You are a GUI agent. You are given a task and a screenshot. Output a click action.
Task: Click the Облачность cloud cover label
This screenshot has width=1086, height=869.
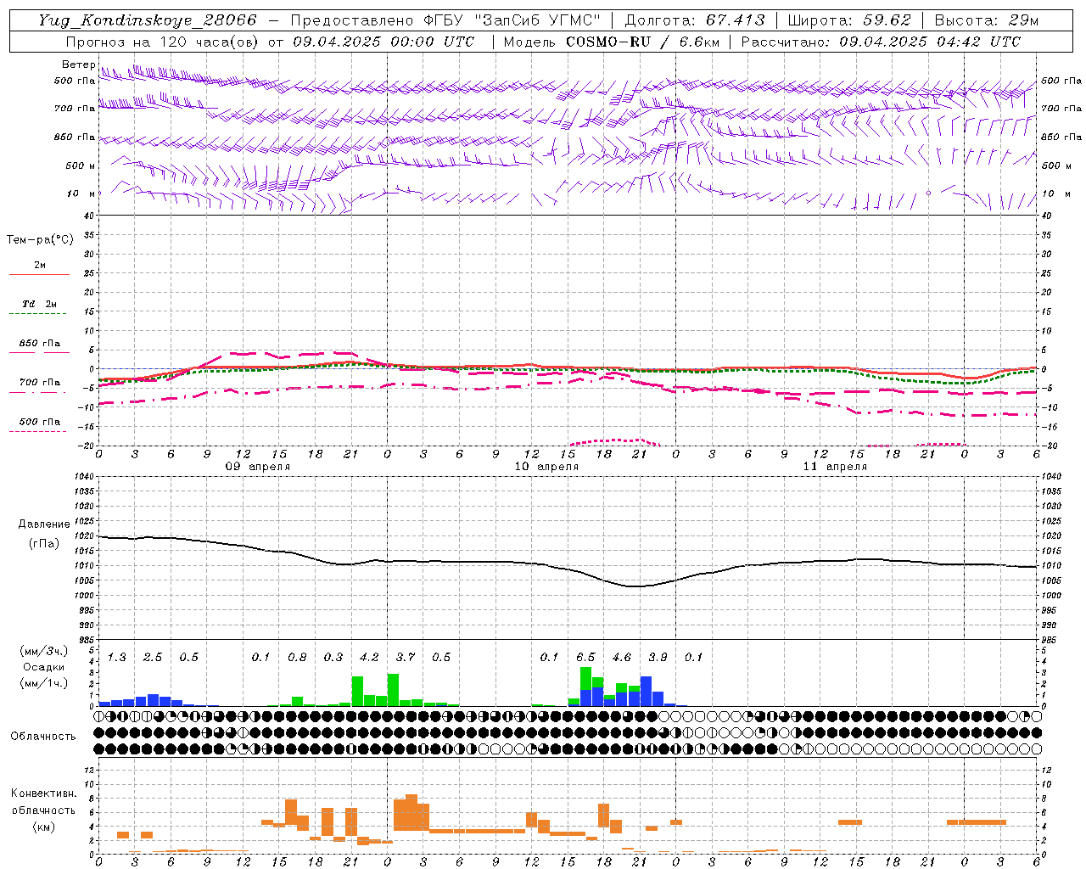[43, 737]
